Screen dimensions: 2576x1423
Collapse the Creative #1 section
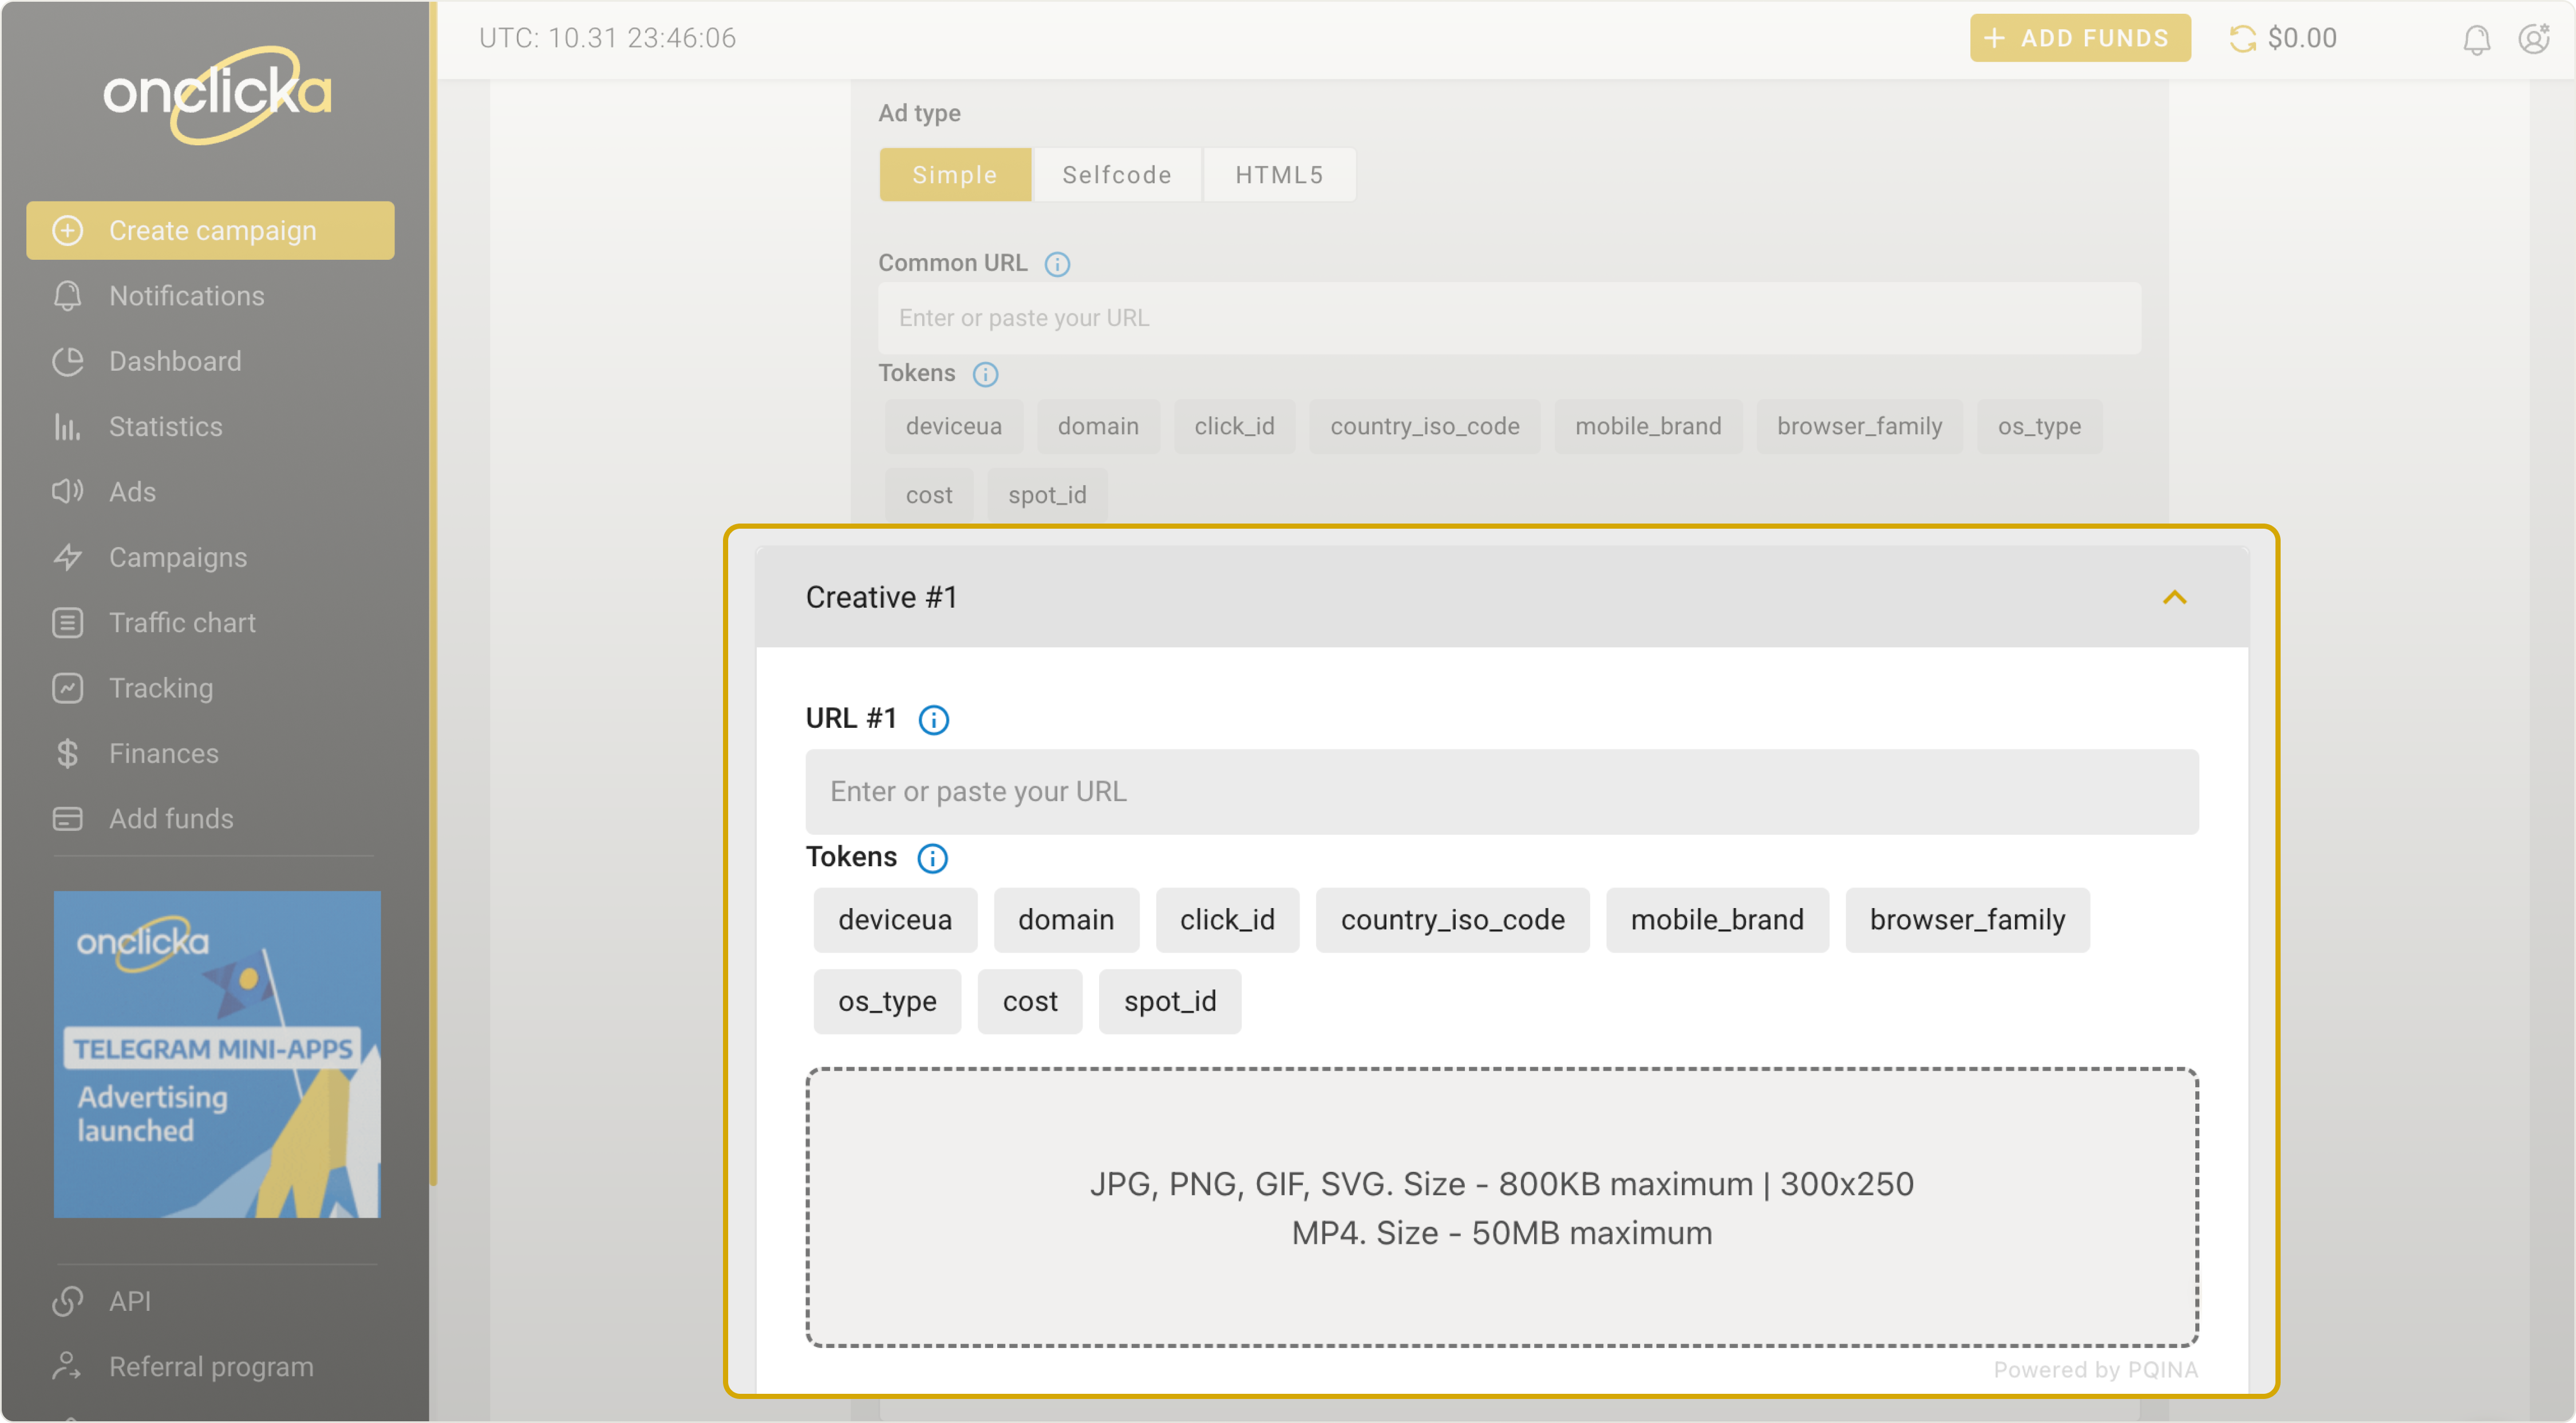2174,597
